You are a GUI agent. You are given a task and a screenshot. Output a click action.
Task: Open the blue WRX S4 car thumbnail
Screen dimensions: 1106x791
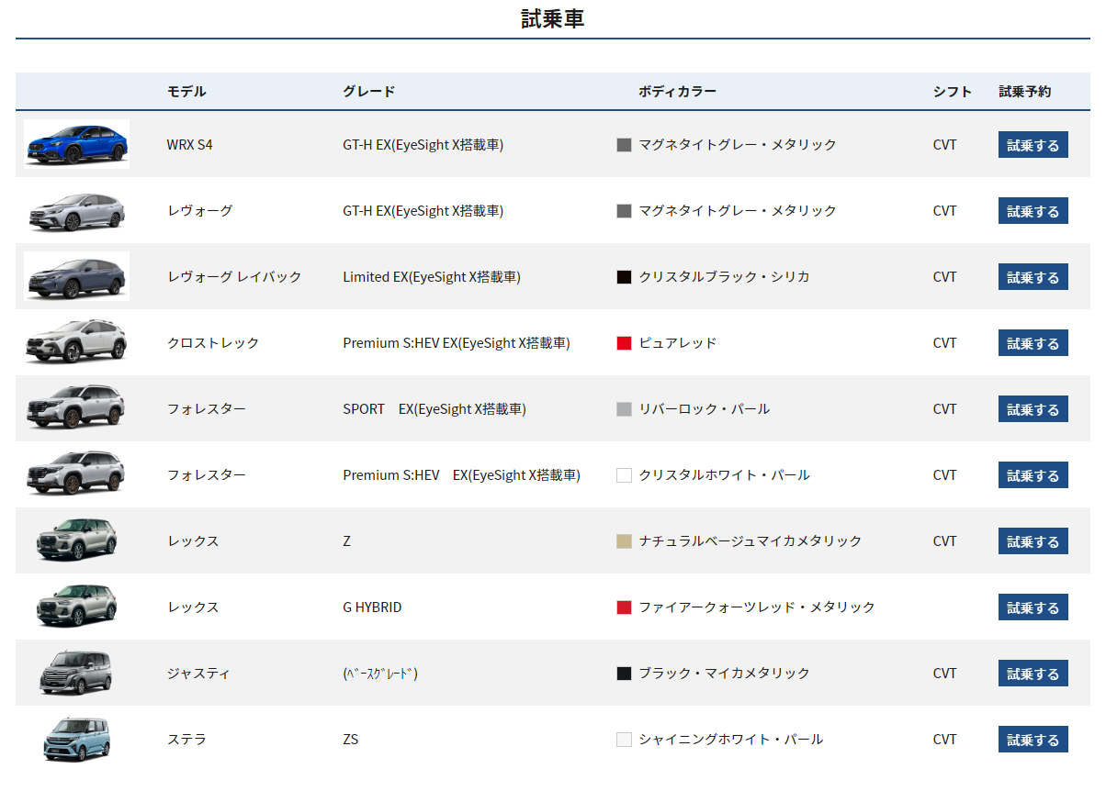(x=76, y=144)
